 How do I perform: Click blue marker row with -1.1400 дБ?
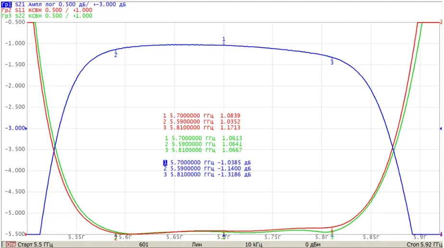[x=207, y=169]
